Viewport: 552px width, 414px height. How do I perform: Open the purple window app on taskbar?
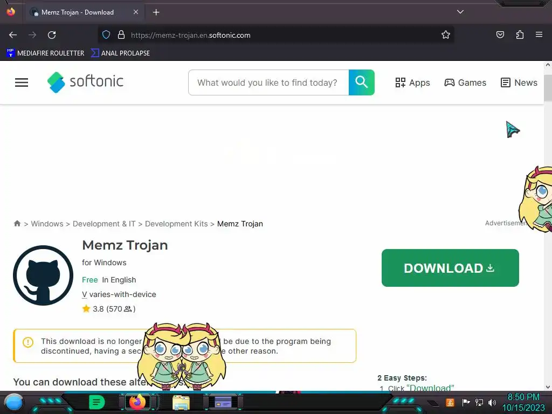click(x=223, y=402)
